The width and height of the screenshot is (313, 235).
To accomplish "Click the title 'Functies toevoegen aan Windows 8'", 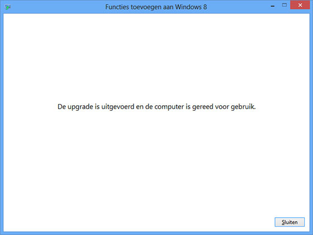I will coord(156,7).
